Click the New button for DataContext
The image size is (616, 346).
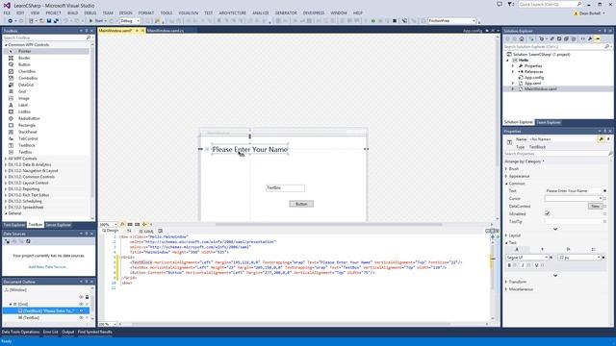[595, 207]
